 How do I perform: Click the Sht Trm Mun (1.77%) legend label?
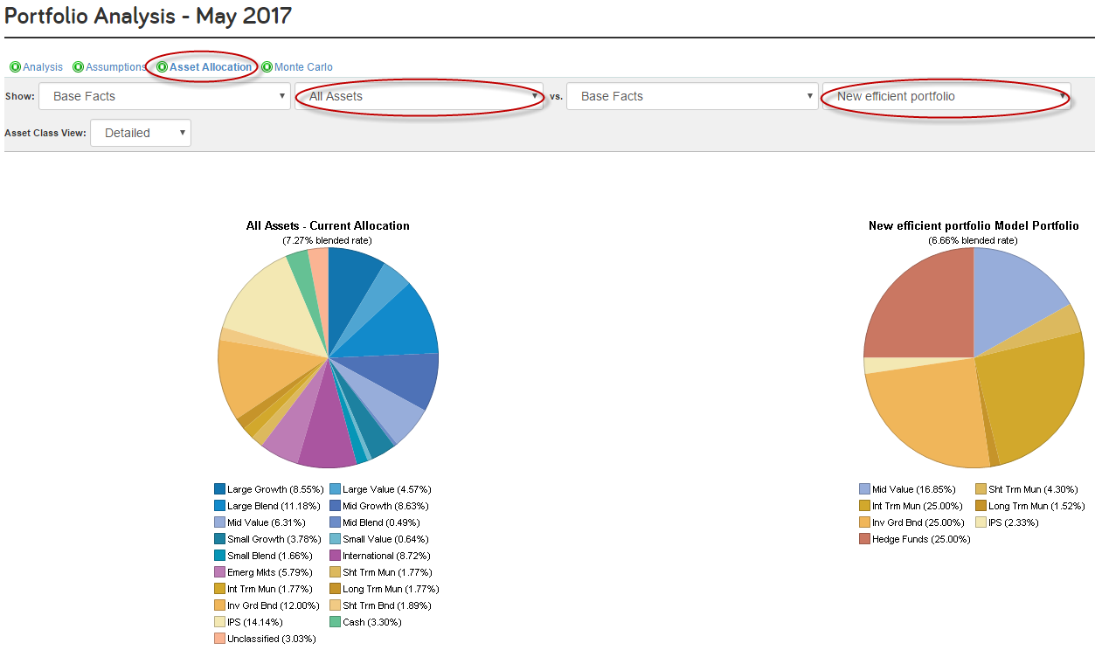(x=389, y=572)
